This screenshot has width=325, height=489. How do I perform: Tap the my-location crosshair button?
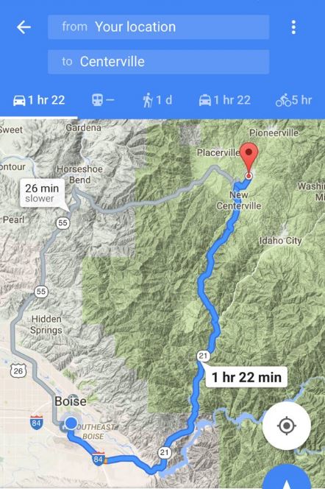[287, 426]
